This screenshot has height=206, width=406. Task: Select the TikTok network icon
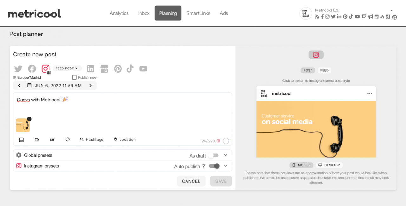tap(130, 69)
